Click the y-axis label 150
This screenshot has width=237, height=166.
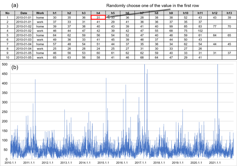click(4, 131)
